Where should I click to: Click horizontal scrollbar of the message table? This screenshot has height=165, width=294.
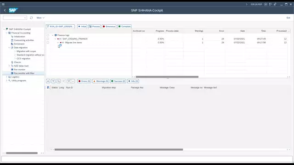click(119, 149)
